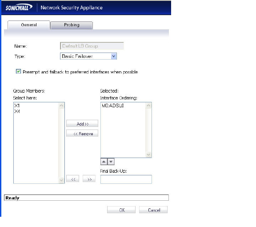Image resolution: width=256 pixels, height=227 pixels.
Task: Click the Add >> button
Action: tap(82, 124)
